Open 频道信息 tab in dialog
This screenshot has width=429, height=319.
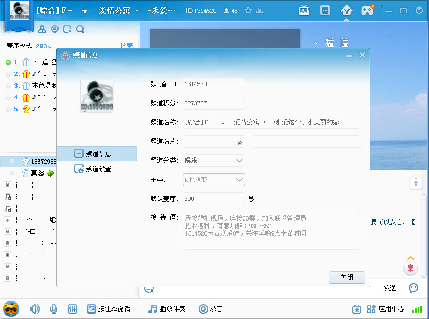97,154
